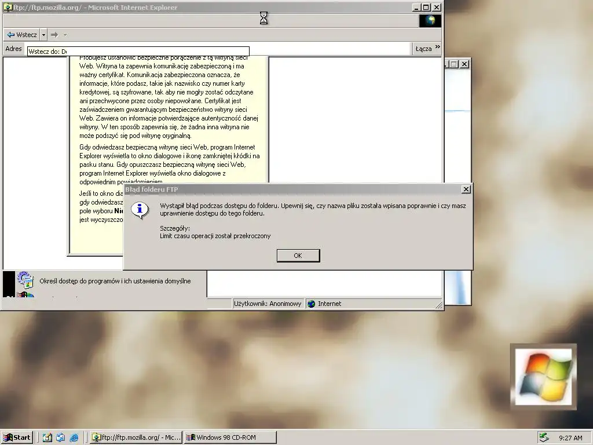Click the first Quick Launch icon beside Start
Viewport: 593px width, 445px height.
coord(47,437)
